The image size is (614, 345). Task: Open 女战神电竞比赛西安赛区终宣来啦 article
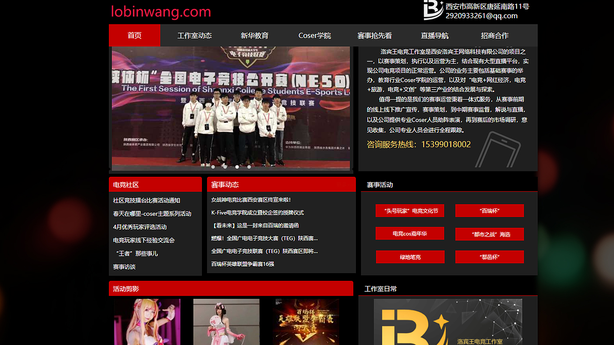251,200
